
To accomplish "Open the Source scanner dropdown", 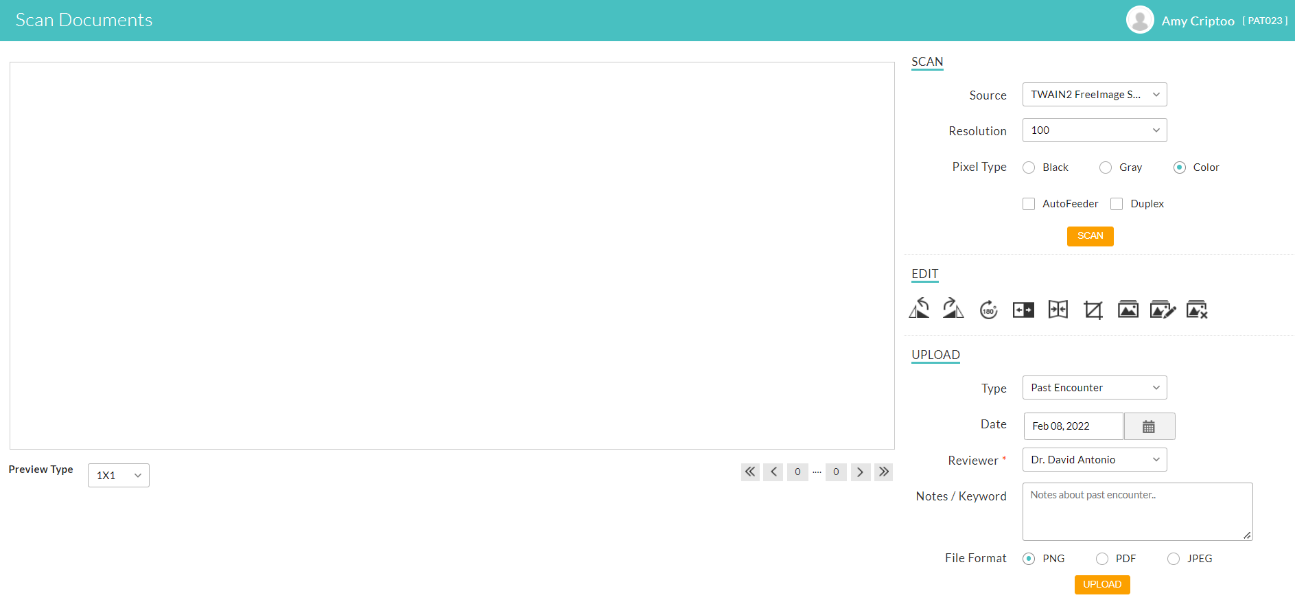I will pos(1094,95).
